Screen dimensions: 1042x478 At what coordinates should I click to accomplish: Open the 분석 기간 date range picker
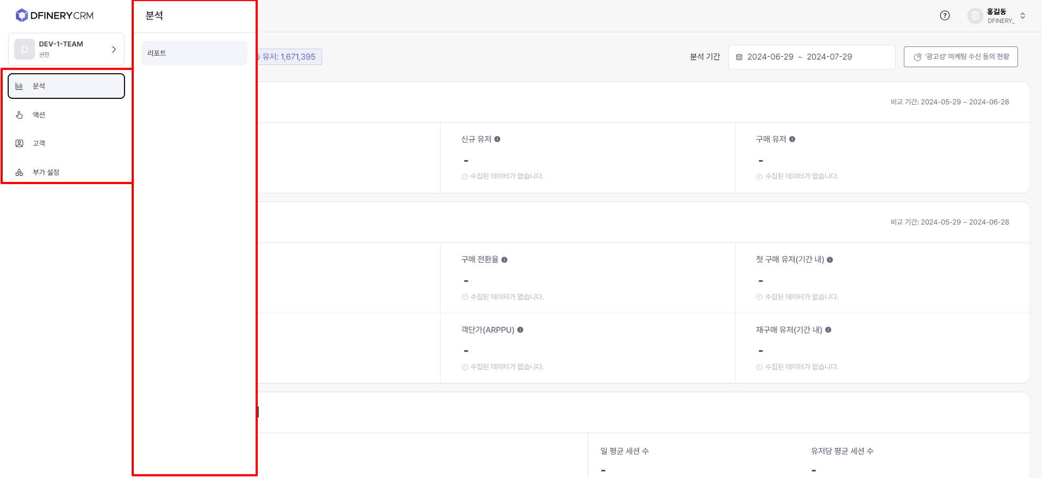(812, 57)
